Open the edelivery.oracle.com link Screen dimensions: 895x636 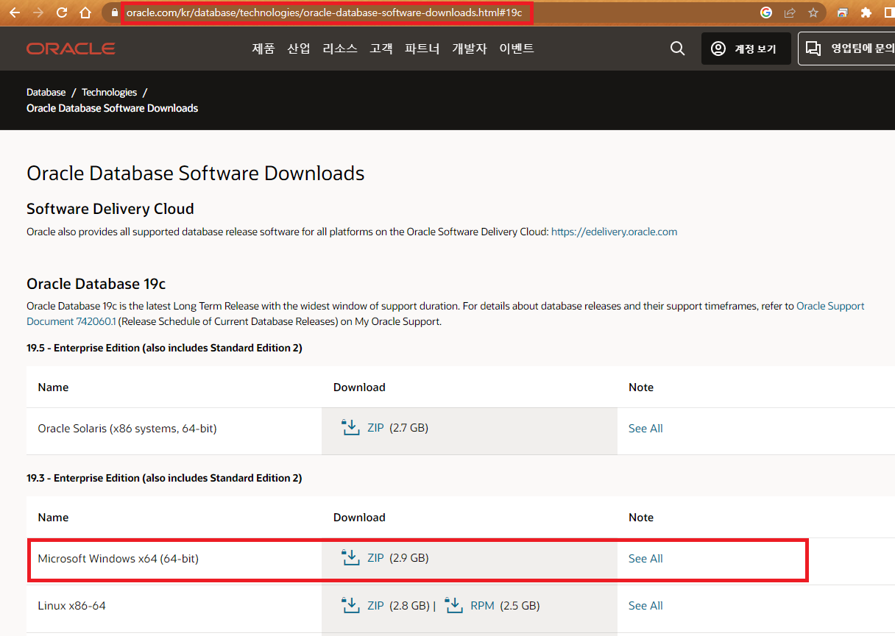coord(614,232)
